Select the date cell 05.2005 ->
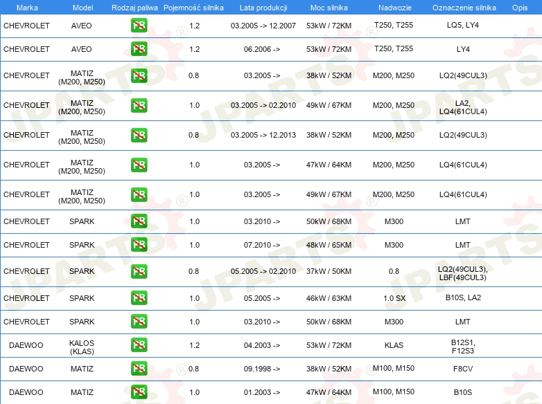This screenshot has height=404, width=542. coord(262,298)
